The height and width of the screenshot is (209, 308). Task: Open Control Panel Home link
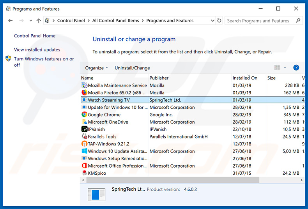[x=35, y=36]
